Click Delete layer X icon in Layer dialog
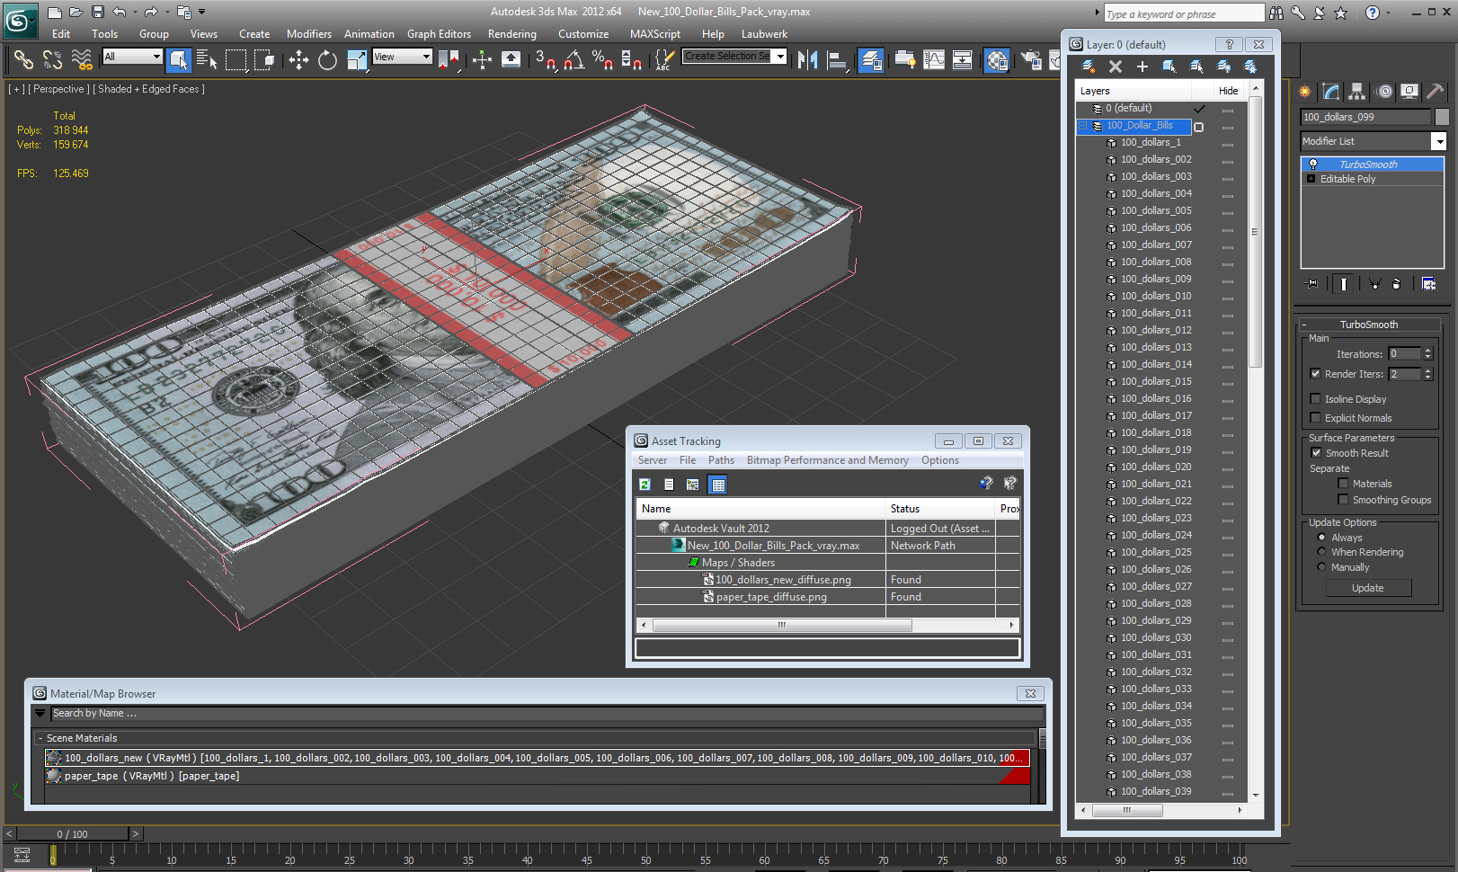The height and width of the screenshot is (872, 1458). coord(1116,67)
